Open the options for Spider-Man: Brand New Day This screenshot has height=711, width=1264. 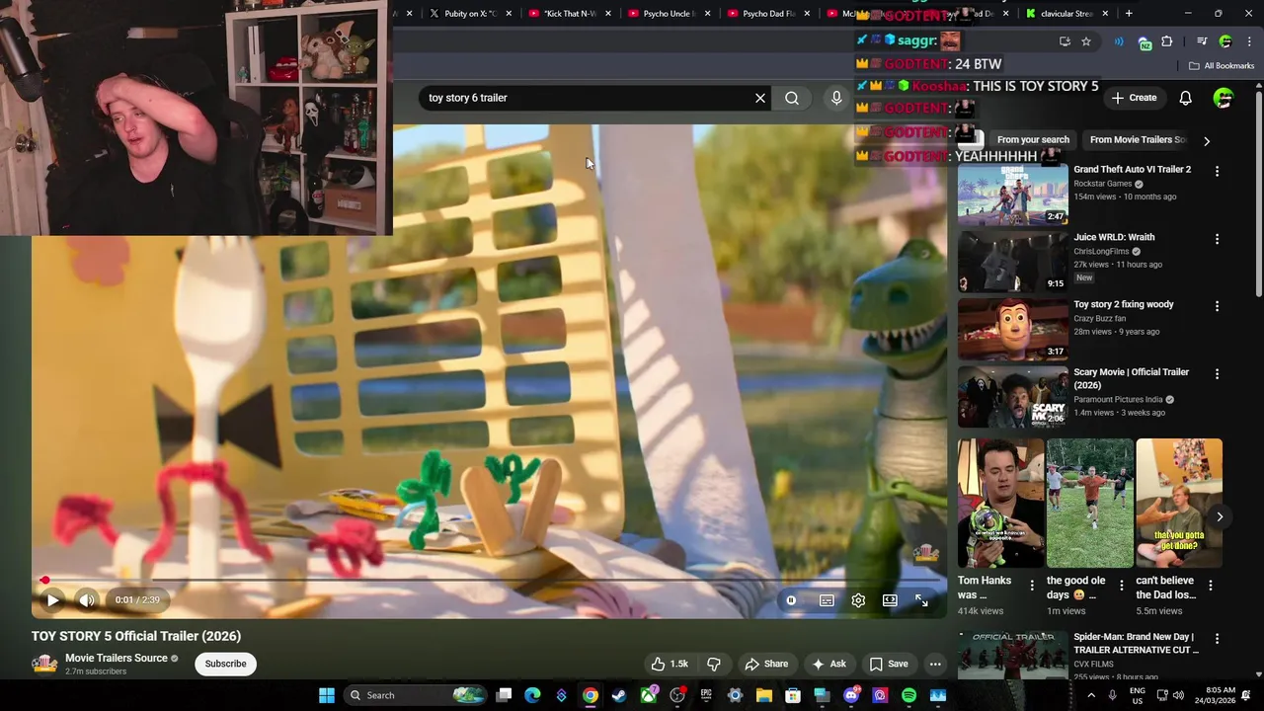[x=1217, y=639]
